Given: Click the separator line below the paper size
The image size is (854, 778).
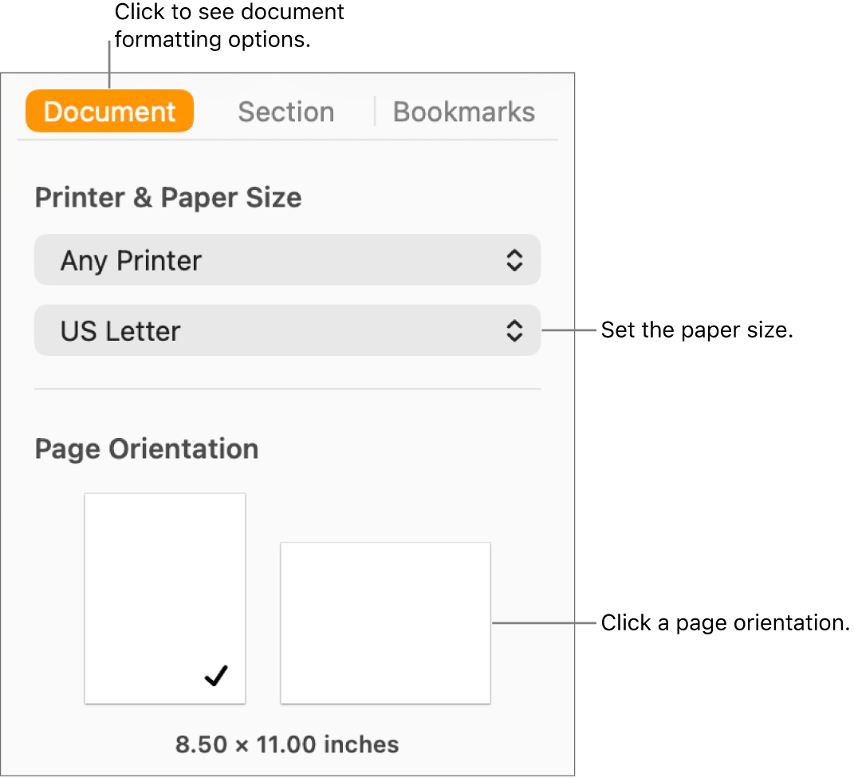Looking at the screenshot, I should point(287,389).
